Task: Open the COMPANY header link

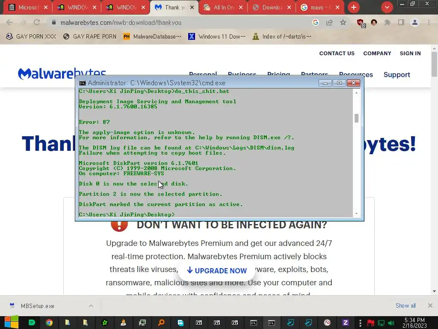Action: pyautogui.click(x=377, y=54)
